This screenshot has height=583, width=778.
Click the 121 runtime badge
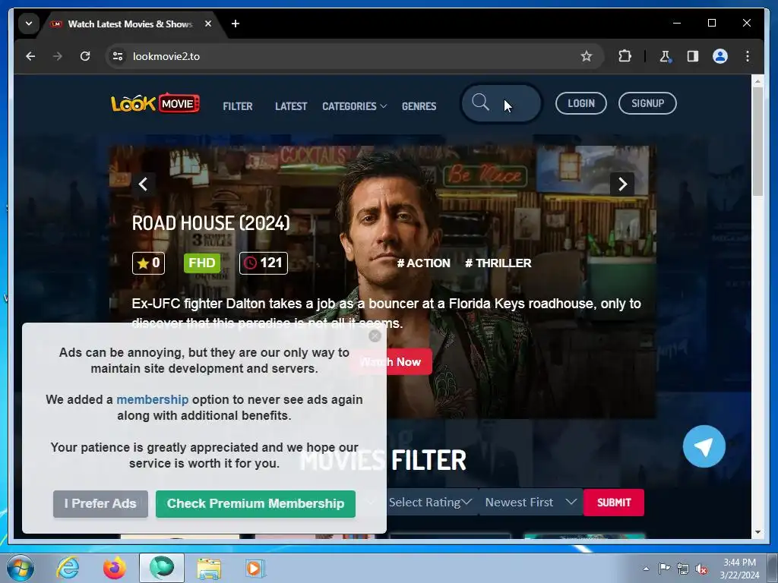click(264, 263)
